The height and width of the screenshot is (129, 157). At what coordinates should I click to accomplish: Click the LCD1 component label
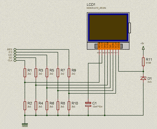(91, 5)
